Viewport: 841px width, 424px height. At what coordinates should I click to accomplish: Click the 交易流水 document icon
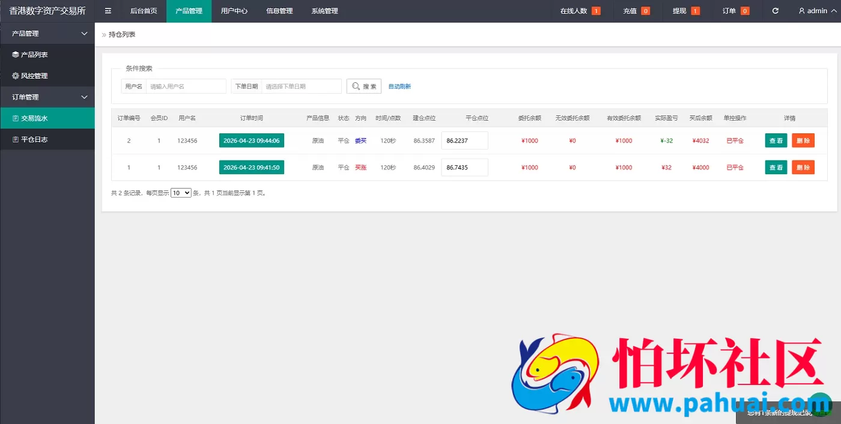(x=16, y=118)
